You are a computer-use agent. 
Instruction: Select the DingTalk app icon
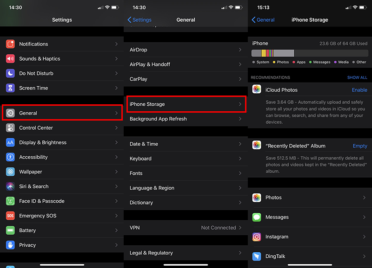[x=257, y=256]
